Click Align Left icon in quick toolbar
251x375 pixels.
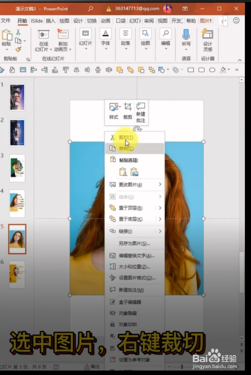(34, 70)
